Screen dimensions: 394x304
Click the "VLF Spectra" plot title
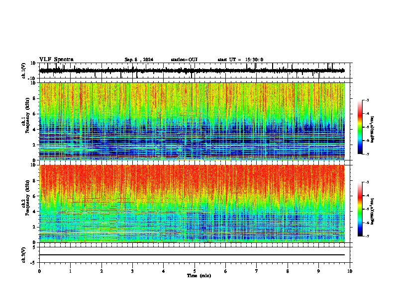click(x=56, y=60)
